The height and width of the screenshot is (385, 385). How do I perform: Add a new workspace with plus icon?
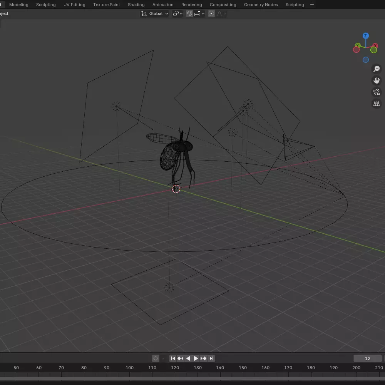(x=312, y=5)
